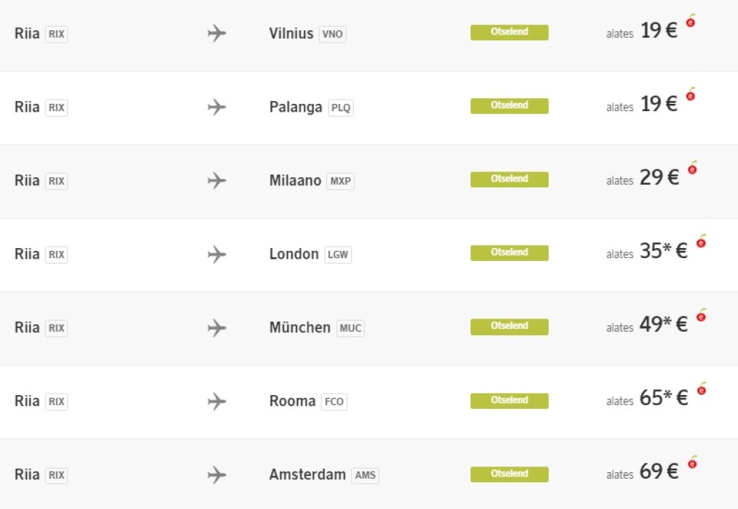Click the cherry icon beside Rooma 65 € price
Image resolution: width=738 pixels, height=509 pixels.
coord(701,389)
